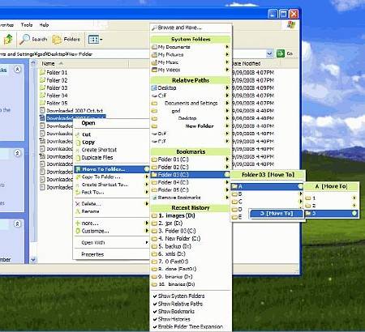
Task: Click the Cut scissors icon
Action: coord(78,134)
